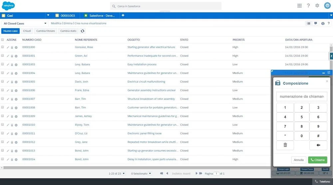
Task: Select all cases with header checkbox
Action: point(3,40)
